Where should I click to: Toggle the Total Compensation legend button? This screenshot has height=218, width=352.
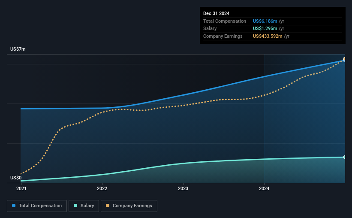[x=37, y=206]
